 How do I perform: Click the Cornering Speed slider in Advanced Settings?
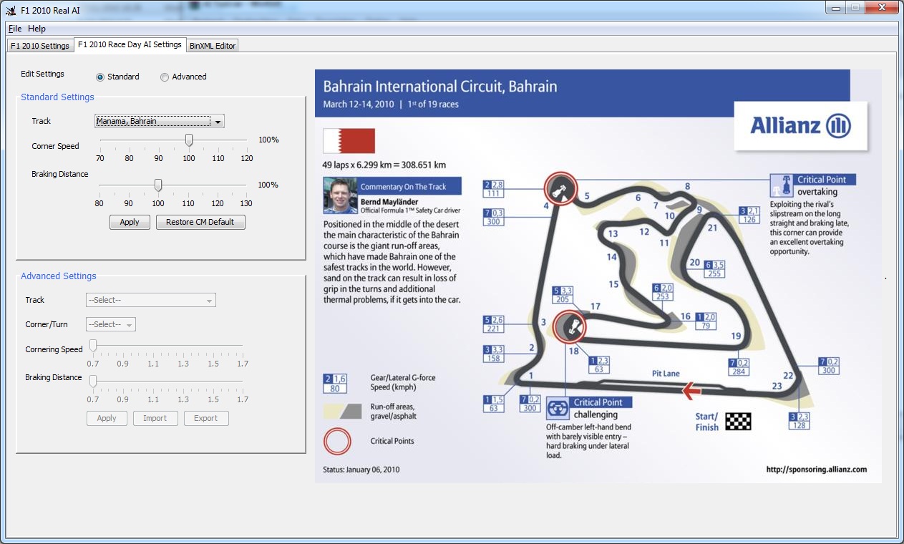click(93, 346)
